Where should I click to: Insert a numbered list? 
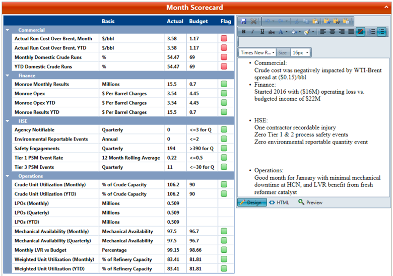[x=372, y=32]
